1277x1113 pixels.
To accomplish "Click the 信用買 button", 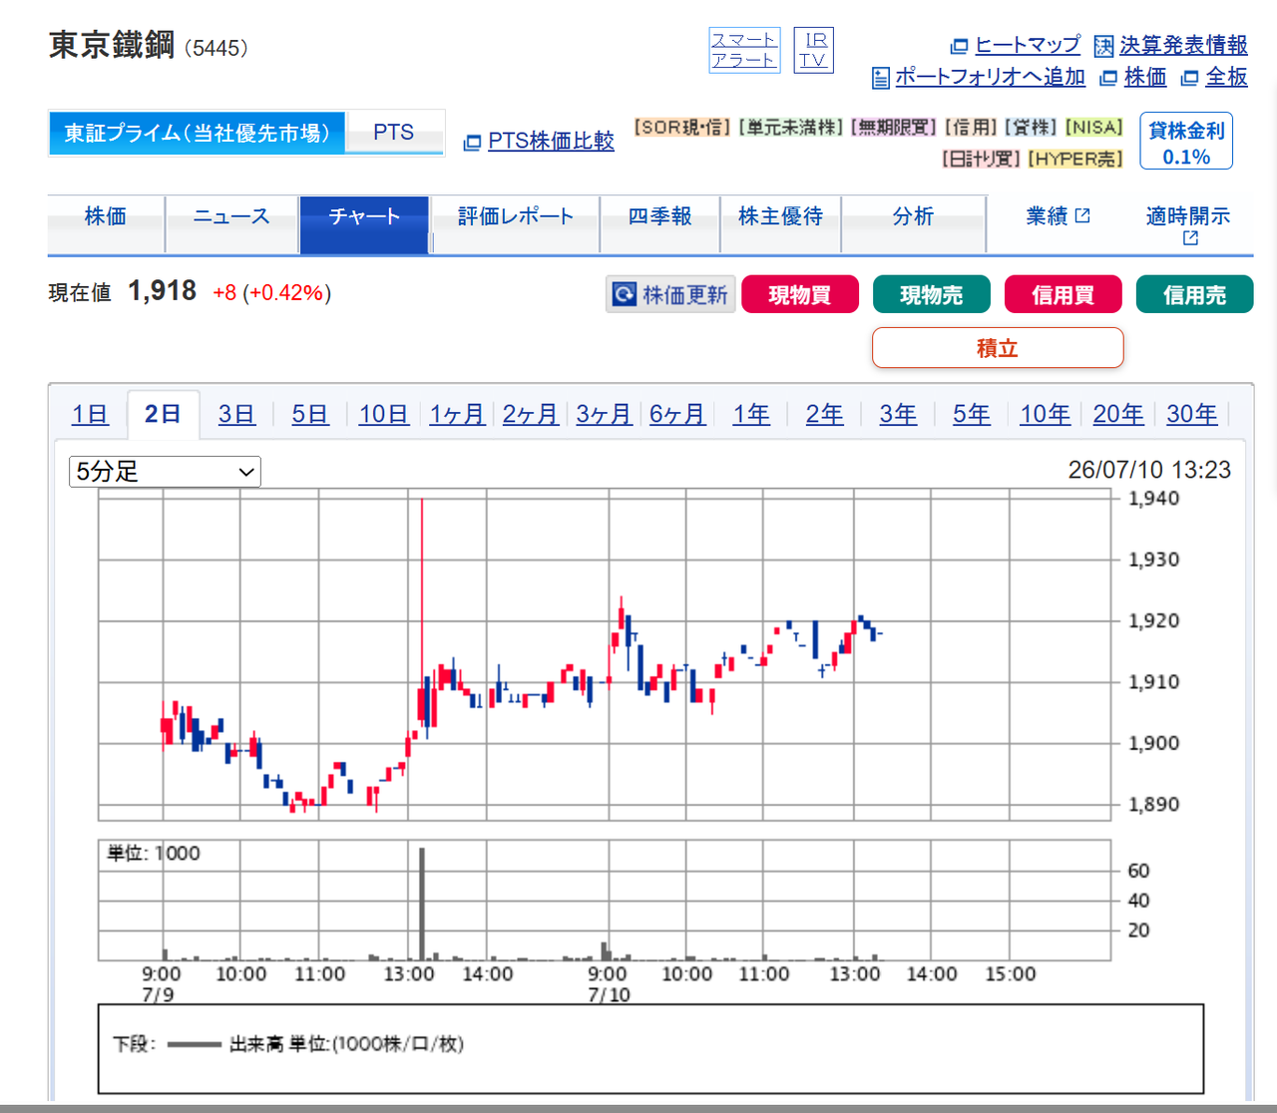I will click(1064, 294).
